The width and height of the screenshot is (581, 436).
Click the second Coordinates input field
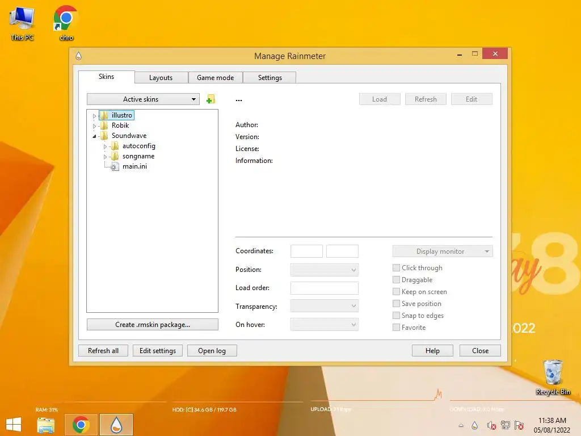point(342,251)
